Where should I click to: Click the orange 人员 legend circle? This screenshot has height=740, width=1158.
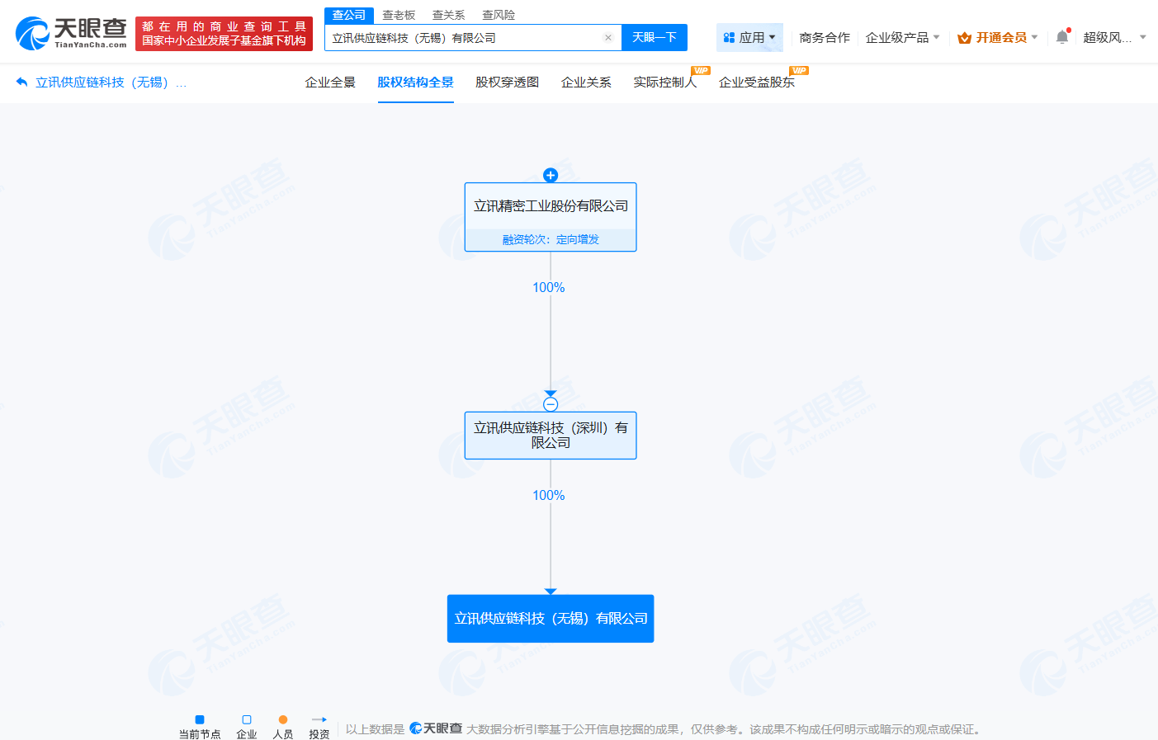pyautogui.click(x=283, y=719)
